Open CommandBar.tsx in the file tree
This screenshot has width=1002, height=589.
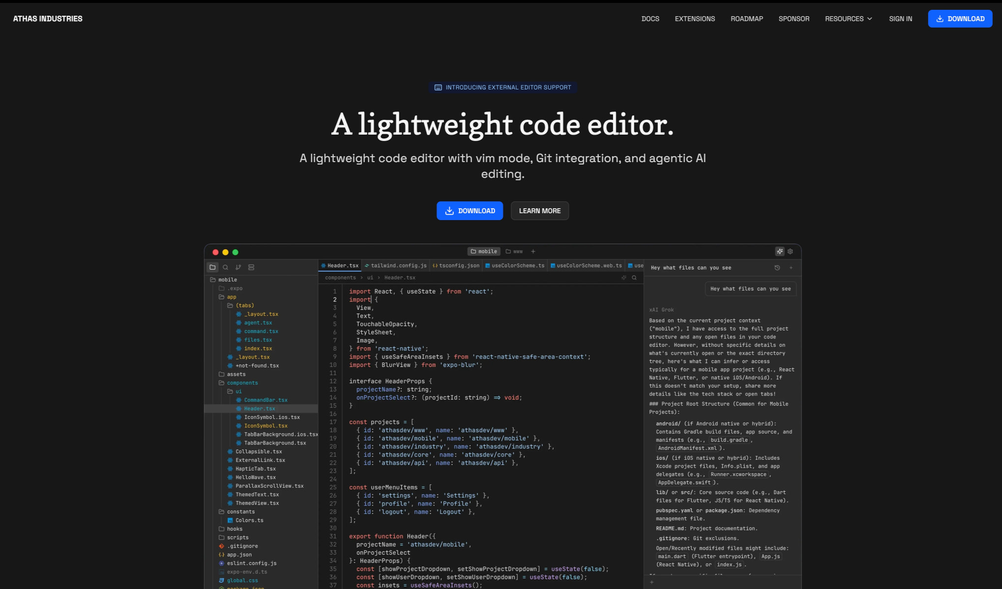point(262,400)
